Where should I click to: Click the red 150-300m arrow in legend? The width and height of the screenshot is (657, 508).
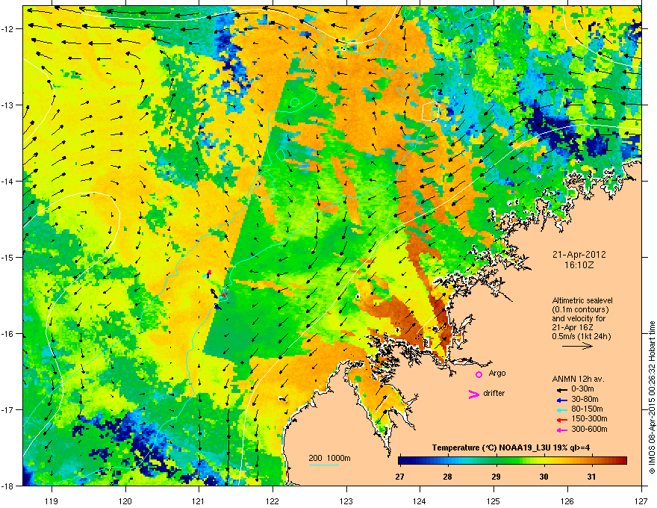point(561,420)
